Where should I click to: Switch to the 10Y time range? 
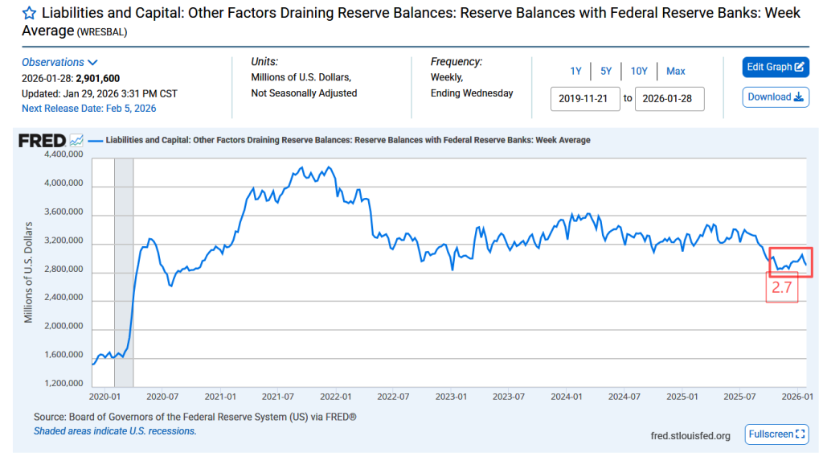[639, 71]
